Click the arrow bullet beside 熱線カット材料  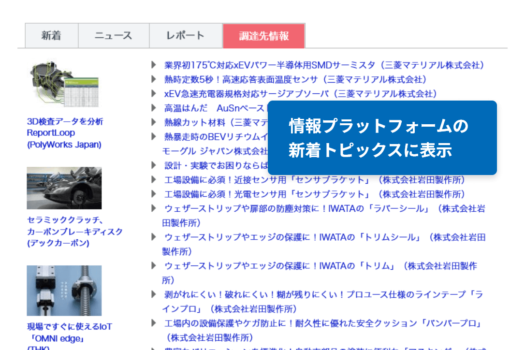[x=153, y=122]
